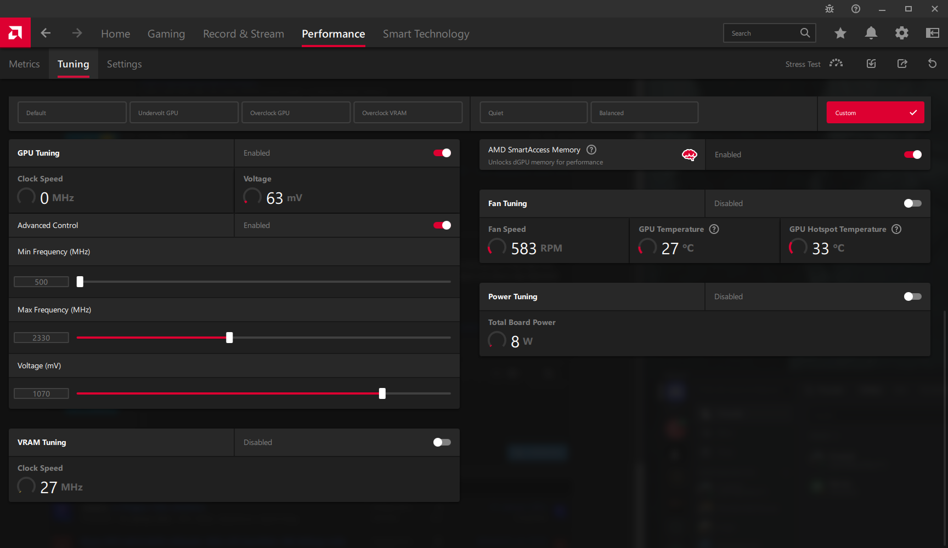The image size is (948, 548).
Task: Run the Stress Test gauge icon
Action: [836, 64]
